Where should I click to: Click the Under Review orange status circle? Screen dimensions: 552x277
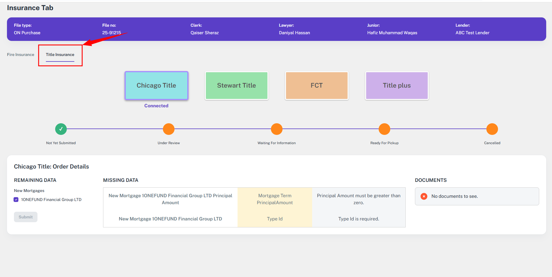pos(169,129)
